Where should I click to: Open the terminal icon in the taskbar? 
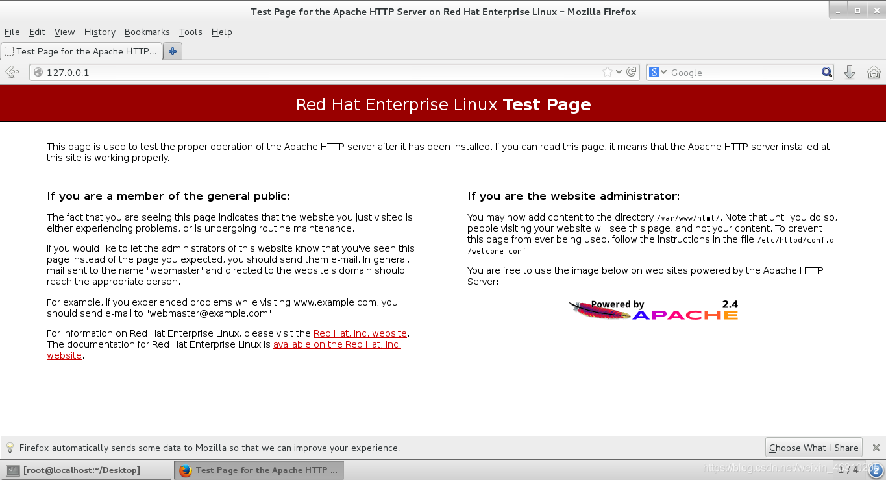pos(12,470)
